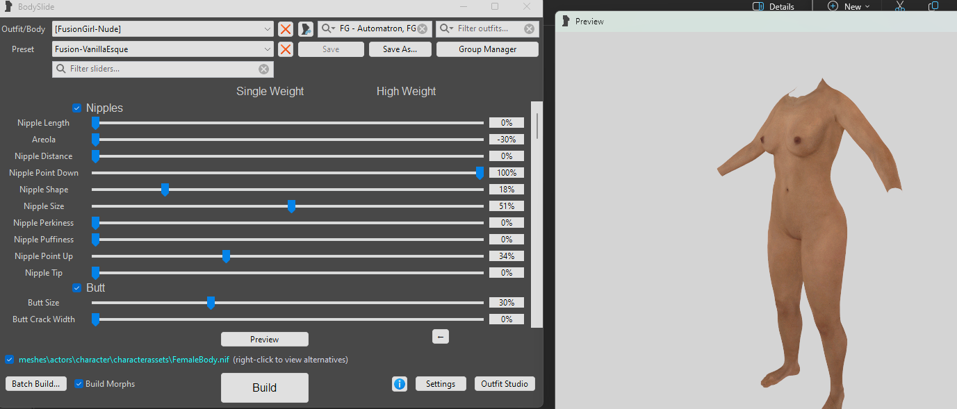Image resolution: width=957 pixels, height=409 pixels.
Task: Toggle the Butt category checkbox
Action: tap(77, 287)
